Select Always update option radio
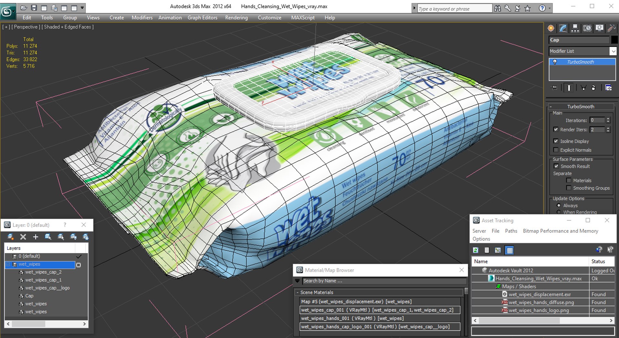619x338 pixels. (x=559, y=205)
